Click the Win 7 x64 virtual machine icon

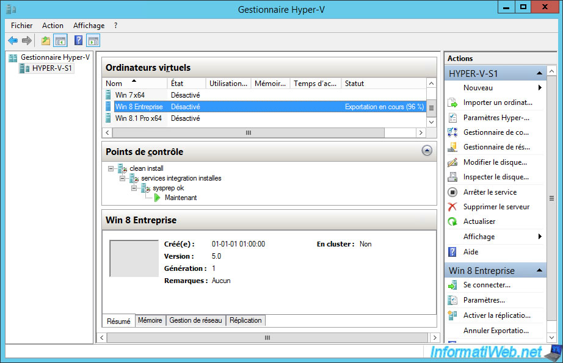pos(108,95)
